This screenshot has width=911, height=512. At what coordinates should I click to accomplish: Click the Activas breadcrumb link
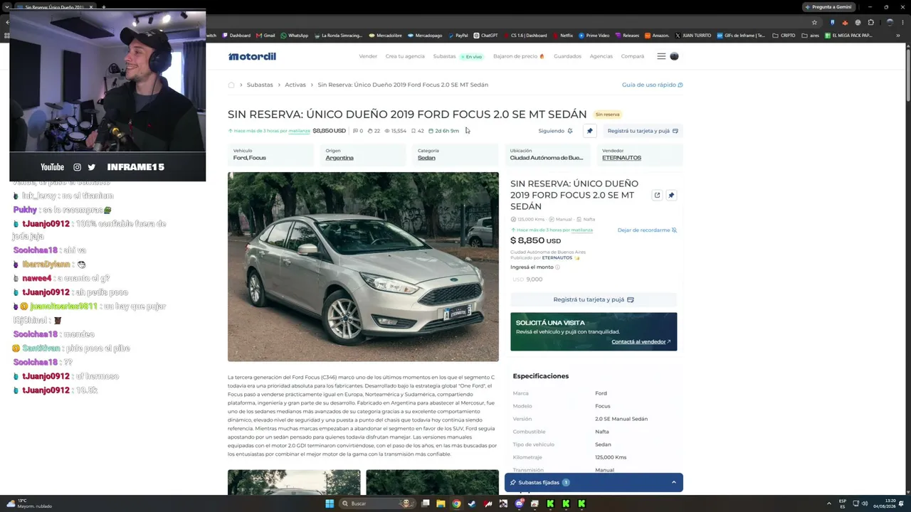point(295,85)
